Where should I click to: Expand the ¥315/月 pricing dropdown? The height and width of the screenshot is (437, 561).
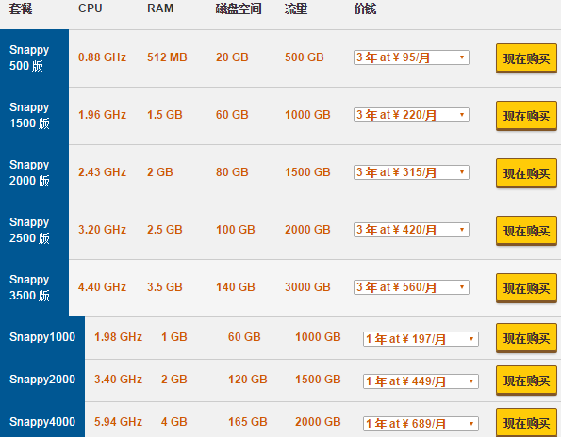coord(411,172)
